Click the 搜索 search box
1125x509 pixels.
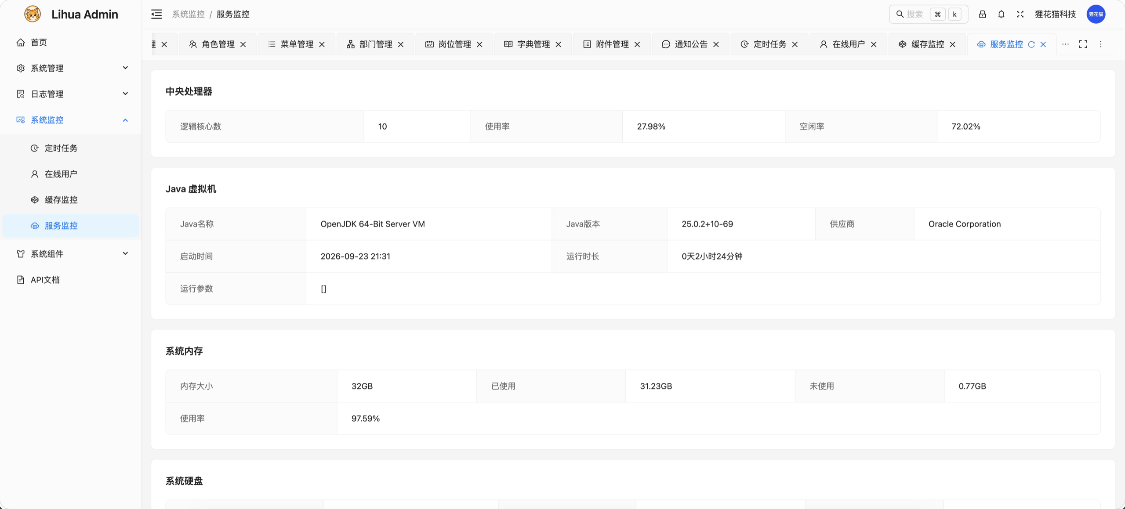point(928,14)
